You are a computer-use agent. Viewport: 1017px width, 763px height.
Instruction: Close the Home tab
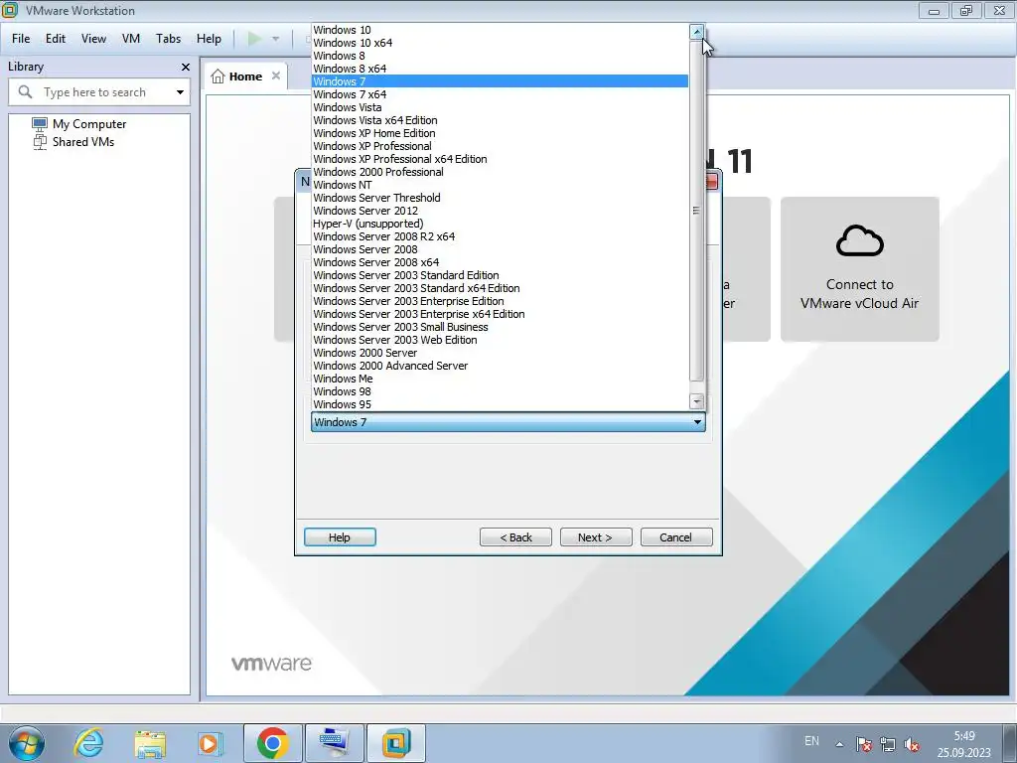pos(276,76)
